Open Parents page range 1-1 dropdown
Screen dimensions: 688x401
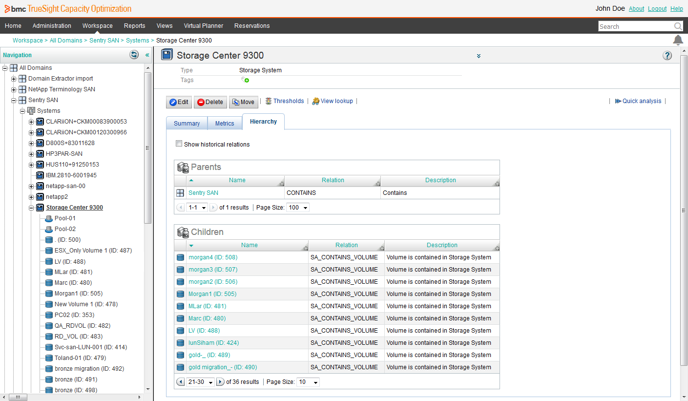197,208
